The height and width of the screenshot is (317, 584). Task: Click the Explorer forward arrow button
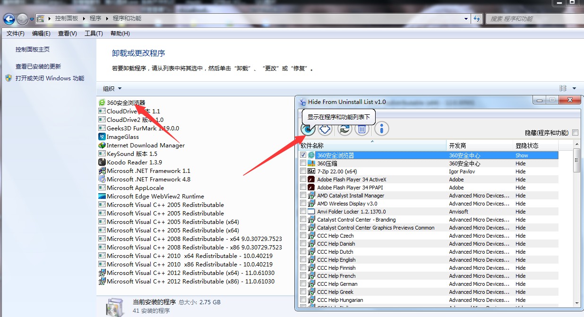(22, 19)
